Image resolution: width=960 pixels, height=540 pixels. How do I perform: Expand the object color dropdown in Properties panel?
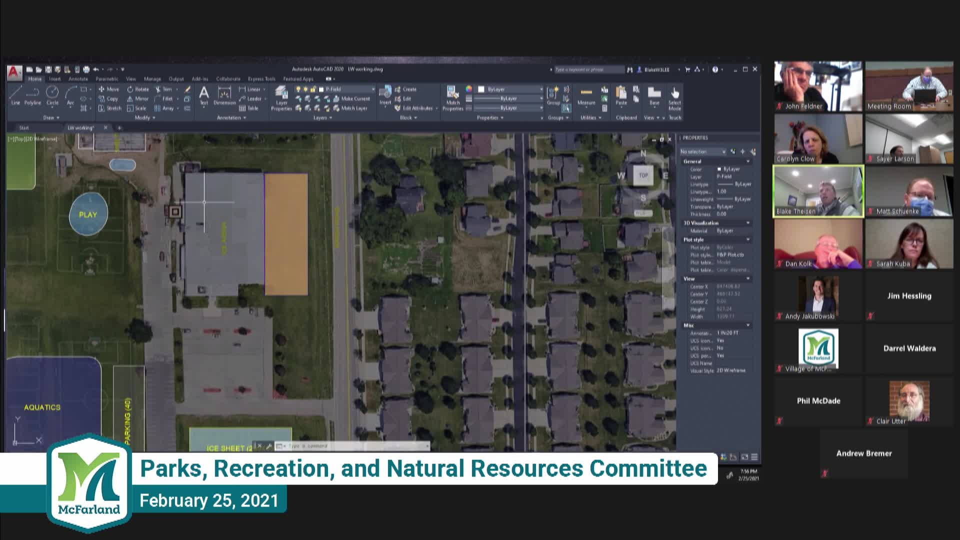click(542, 89)
